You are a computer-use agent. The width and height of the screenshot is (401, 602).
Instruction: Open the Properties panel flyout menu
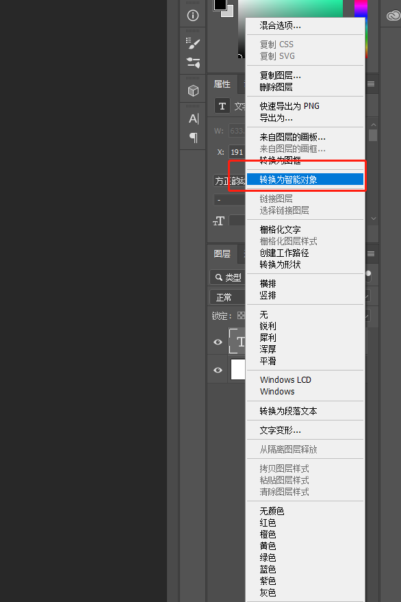(x=371, y=84)
